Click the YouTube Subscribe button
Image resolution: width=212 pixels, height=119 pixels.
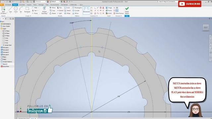coord(190,4)
